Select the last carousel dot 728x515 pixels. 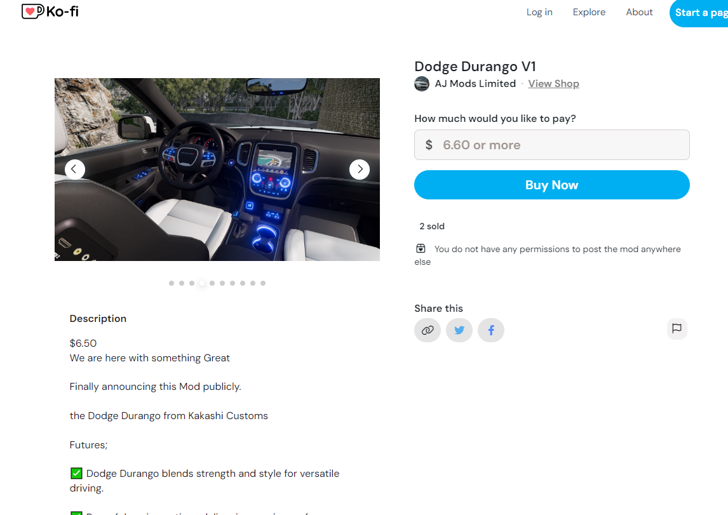(x=263, y=283)
